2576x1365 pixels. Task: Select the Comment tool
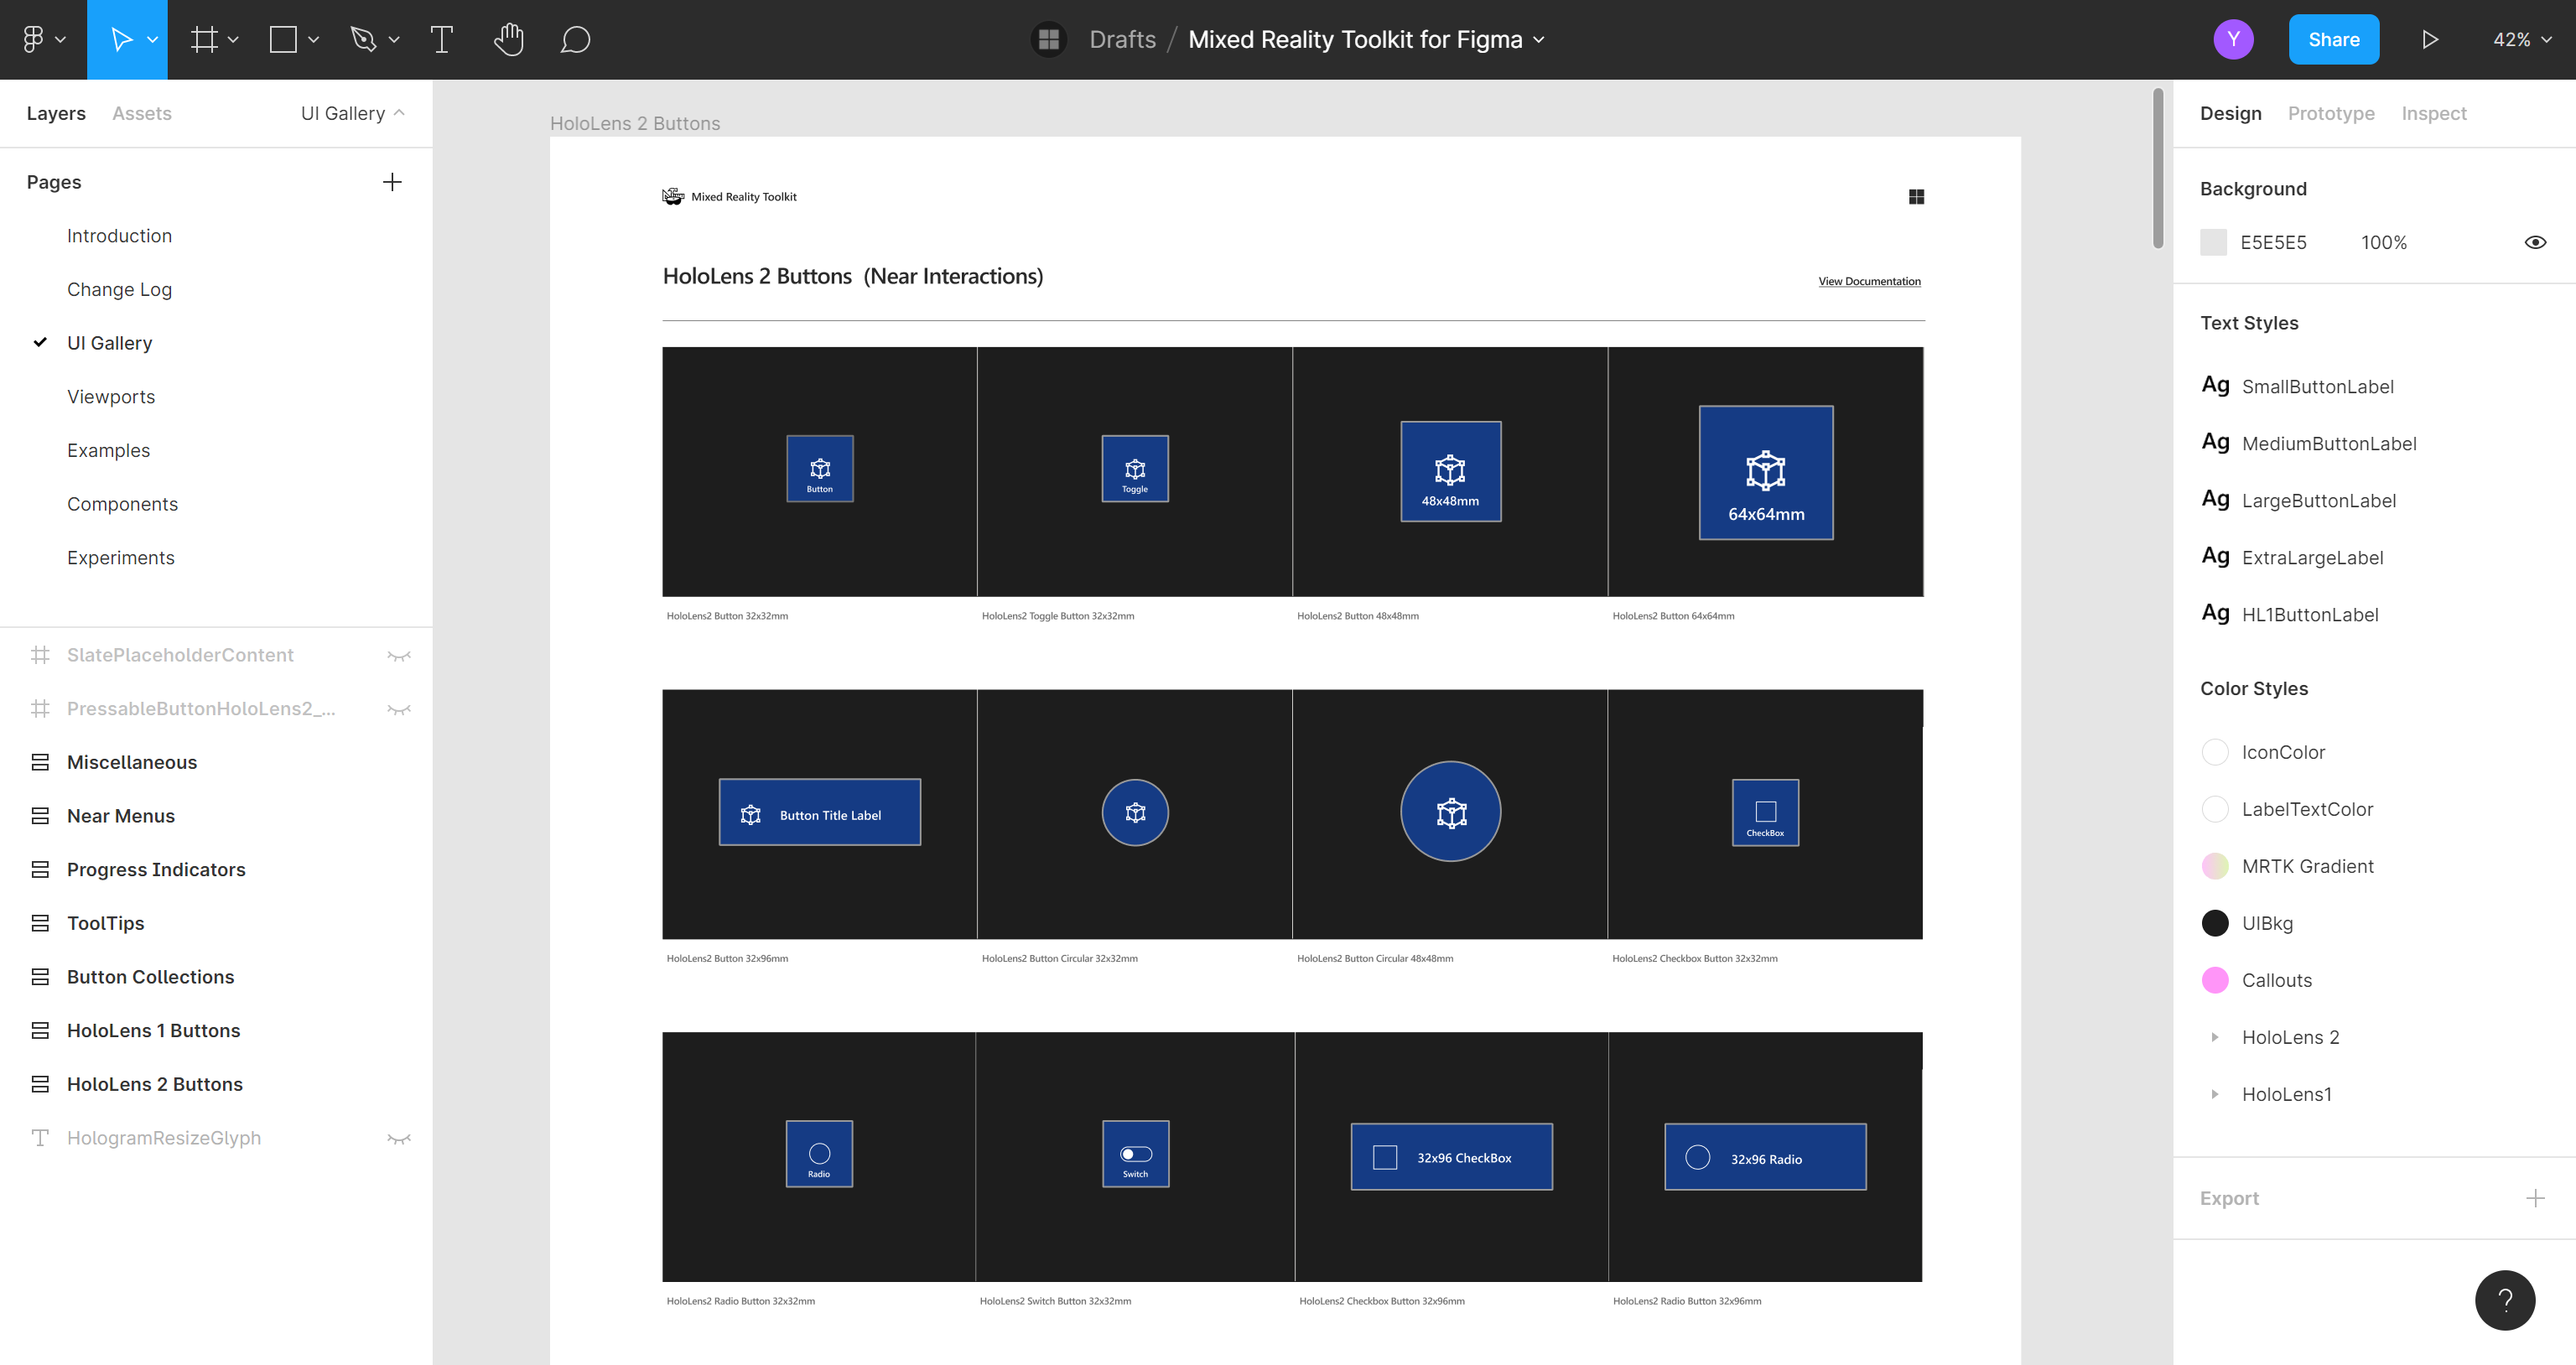[x=578, y=39]
